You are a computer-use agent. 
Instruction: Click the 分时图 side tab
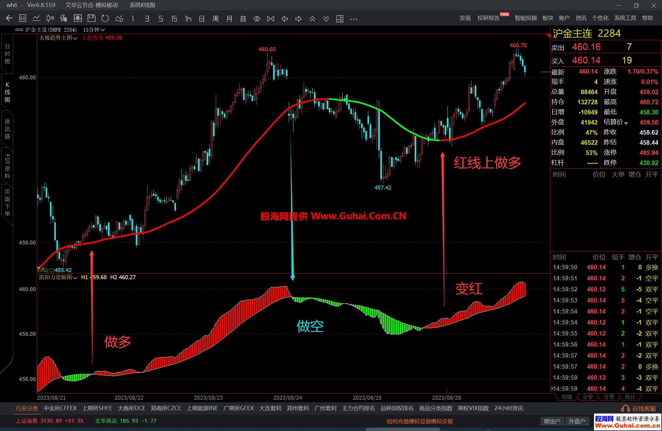tap(7, 54)
